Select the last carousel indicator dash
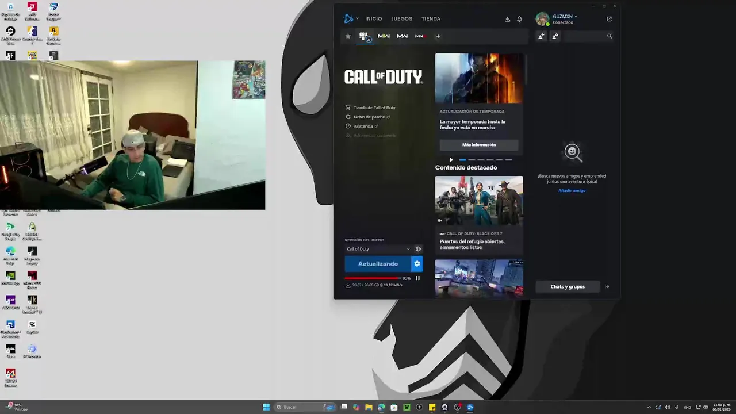The height and width of the screenshot is (414, 736). point(508,160)
